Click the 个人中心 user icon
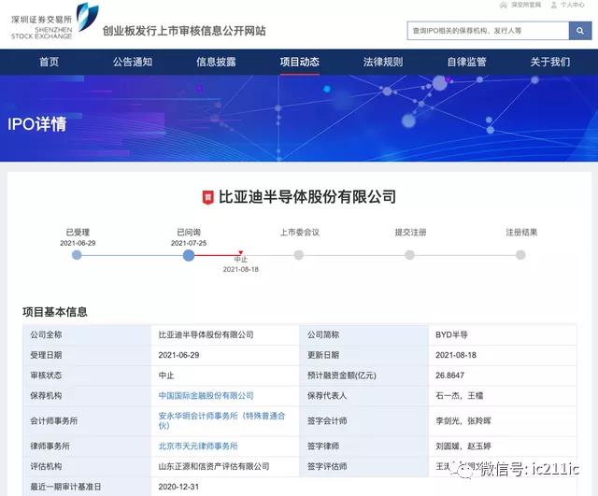This screenshot has height=496, width=598. pyautogui.click(x=555, y=5)
